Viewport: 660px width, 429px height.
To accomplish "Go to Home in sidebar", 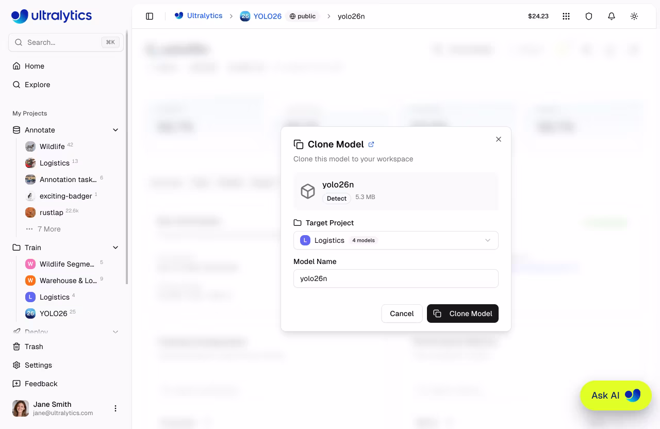I will click(35, 66).
